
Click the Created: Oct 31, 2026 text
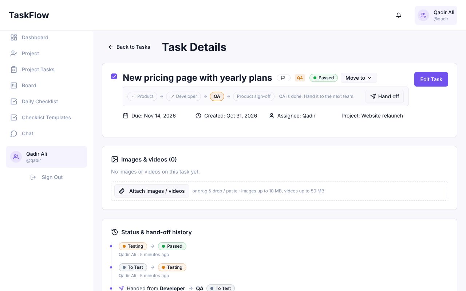tap(230, 116)
